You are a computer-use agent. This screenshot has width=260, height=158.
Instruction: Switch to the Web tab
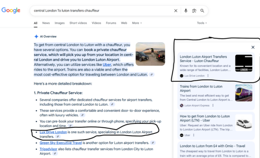pos(124,23)
